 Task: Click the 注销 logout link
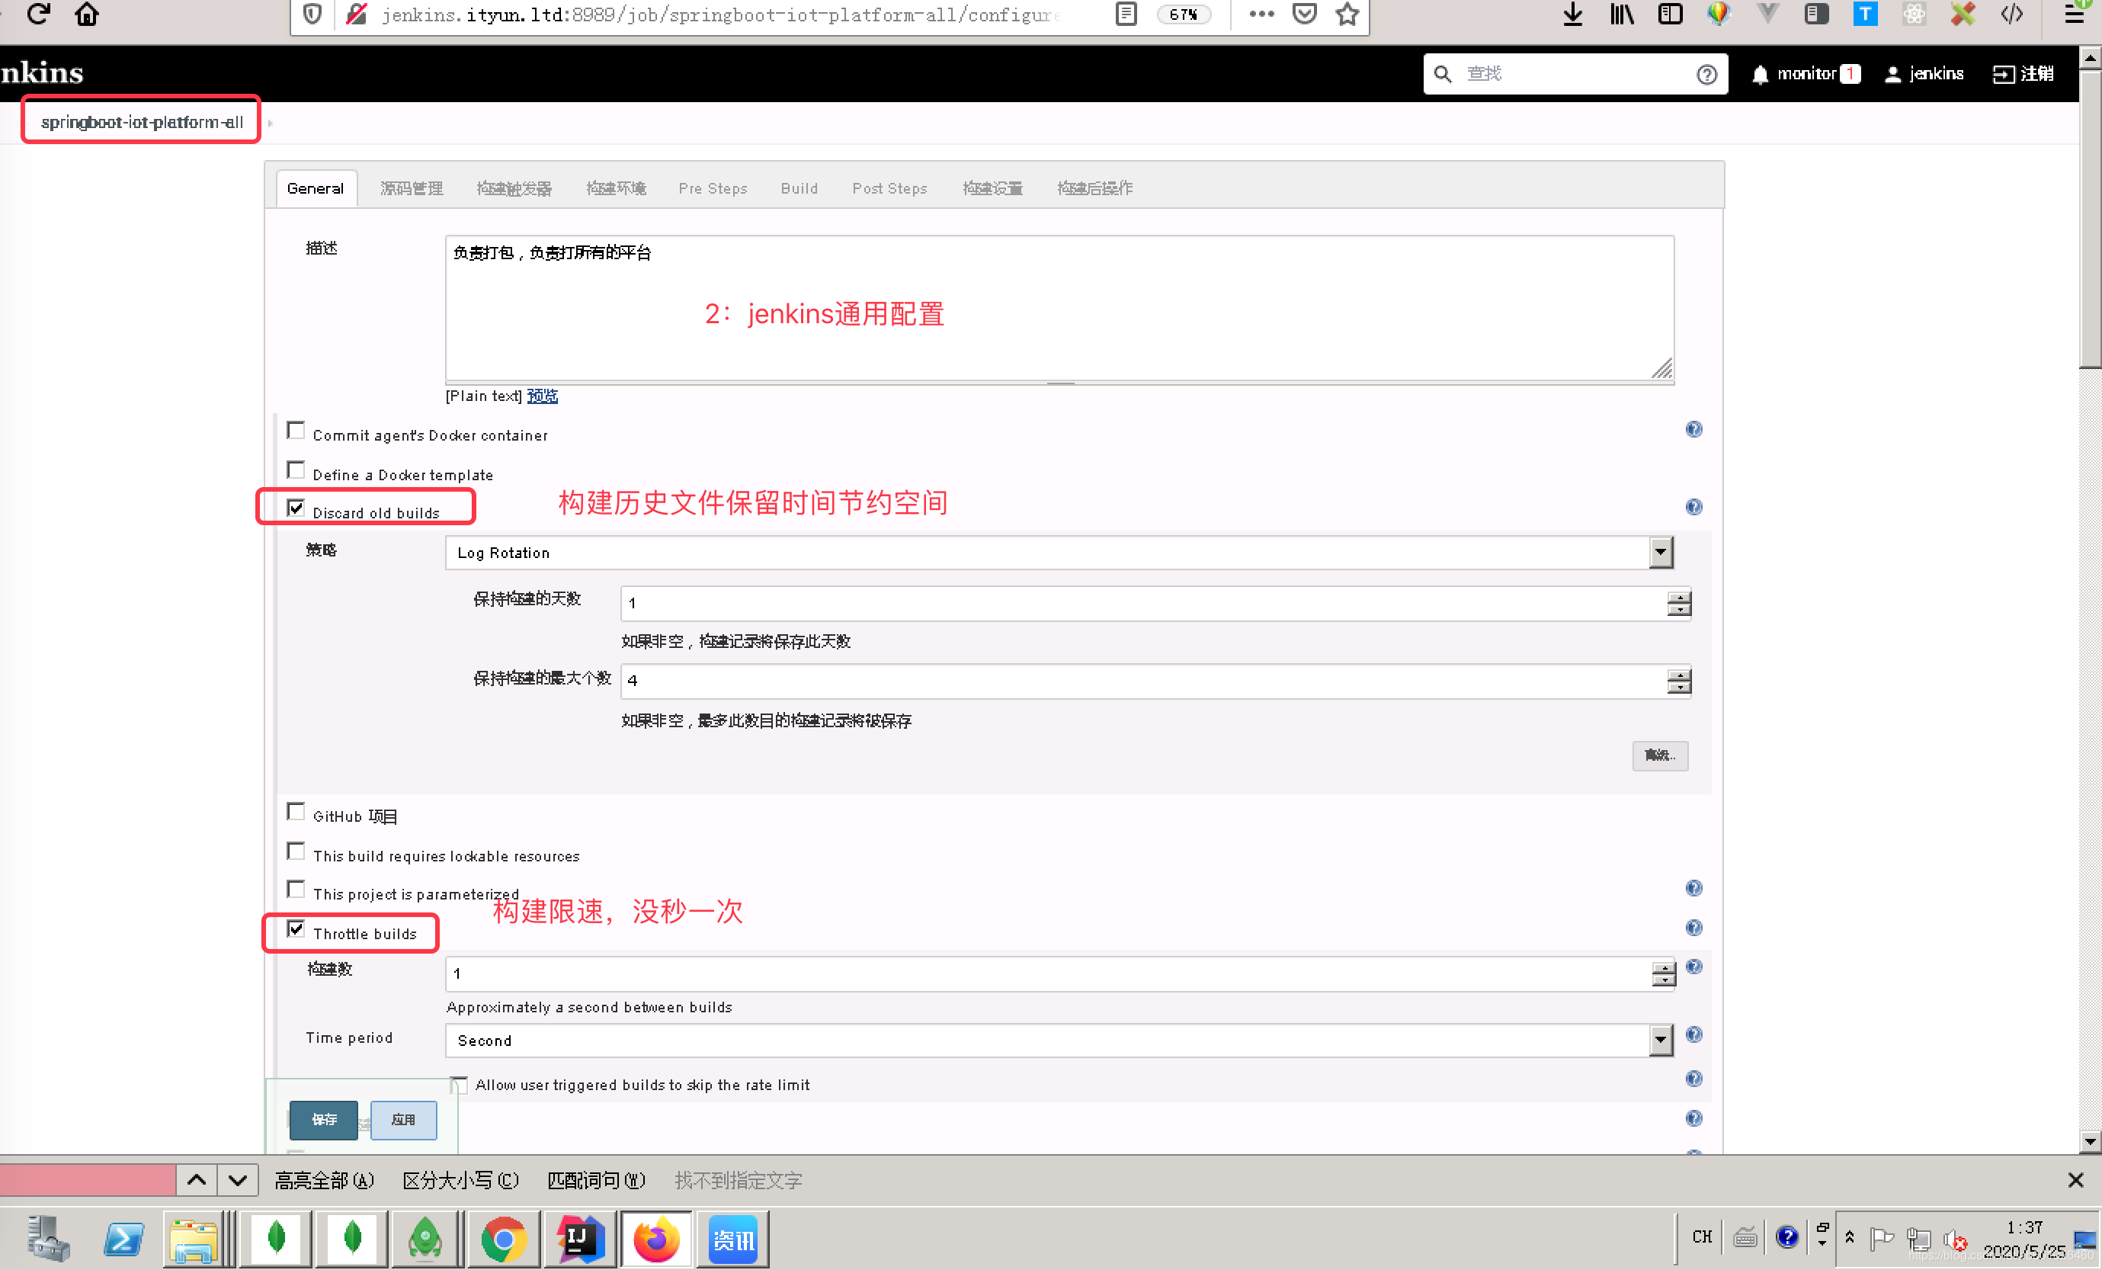(x=2023, y=74)
